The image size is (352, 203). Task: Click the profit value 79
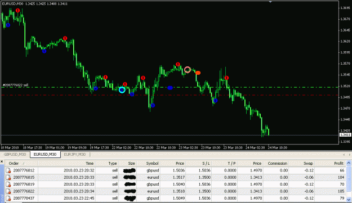pos(342,199)
